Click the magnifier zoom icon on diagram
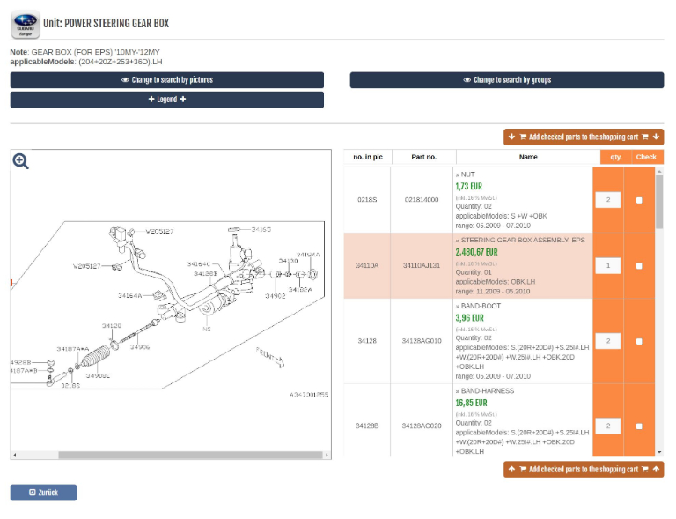This screenshot has width=676, height=519. coord(20,161)
